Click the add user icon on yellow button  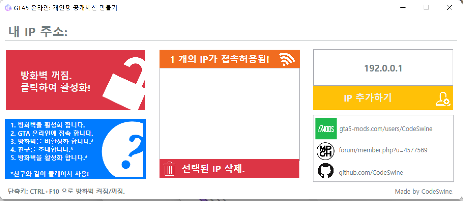click(x=443, y=99)
